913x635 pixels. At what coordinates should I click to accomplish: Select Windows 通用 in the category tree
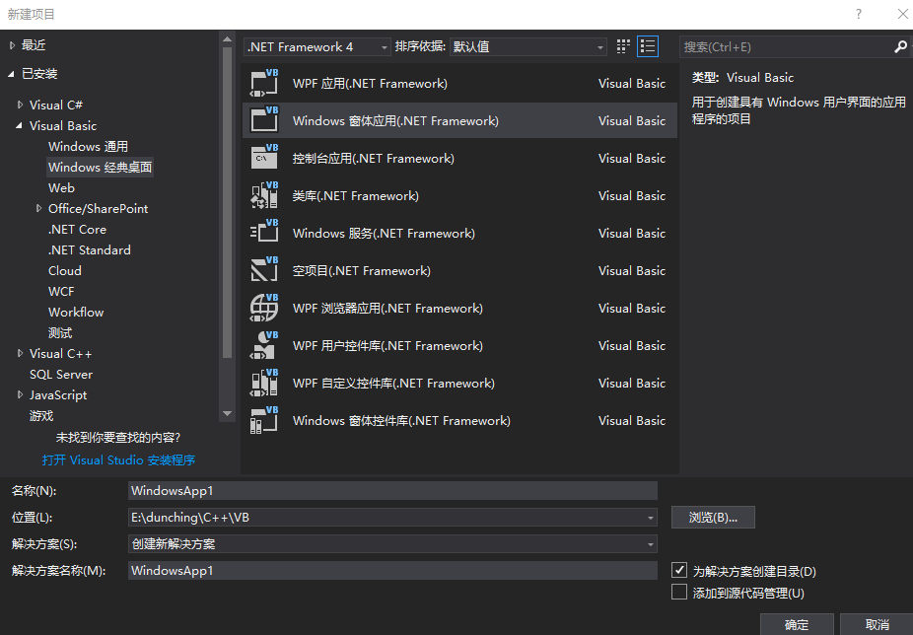88,147
